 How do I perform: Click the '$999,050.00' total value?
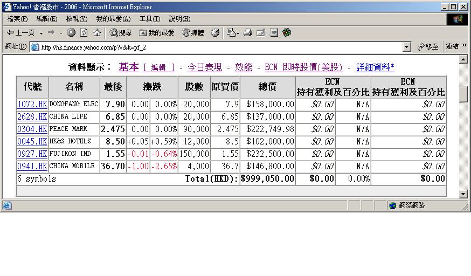267,178
